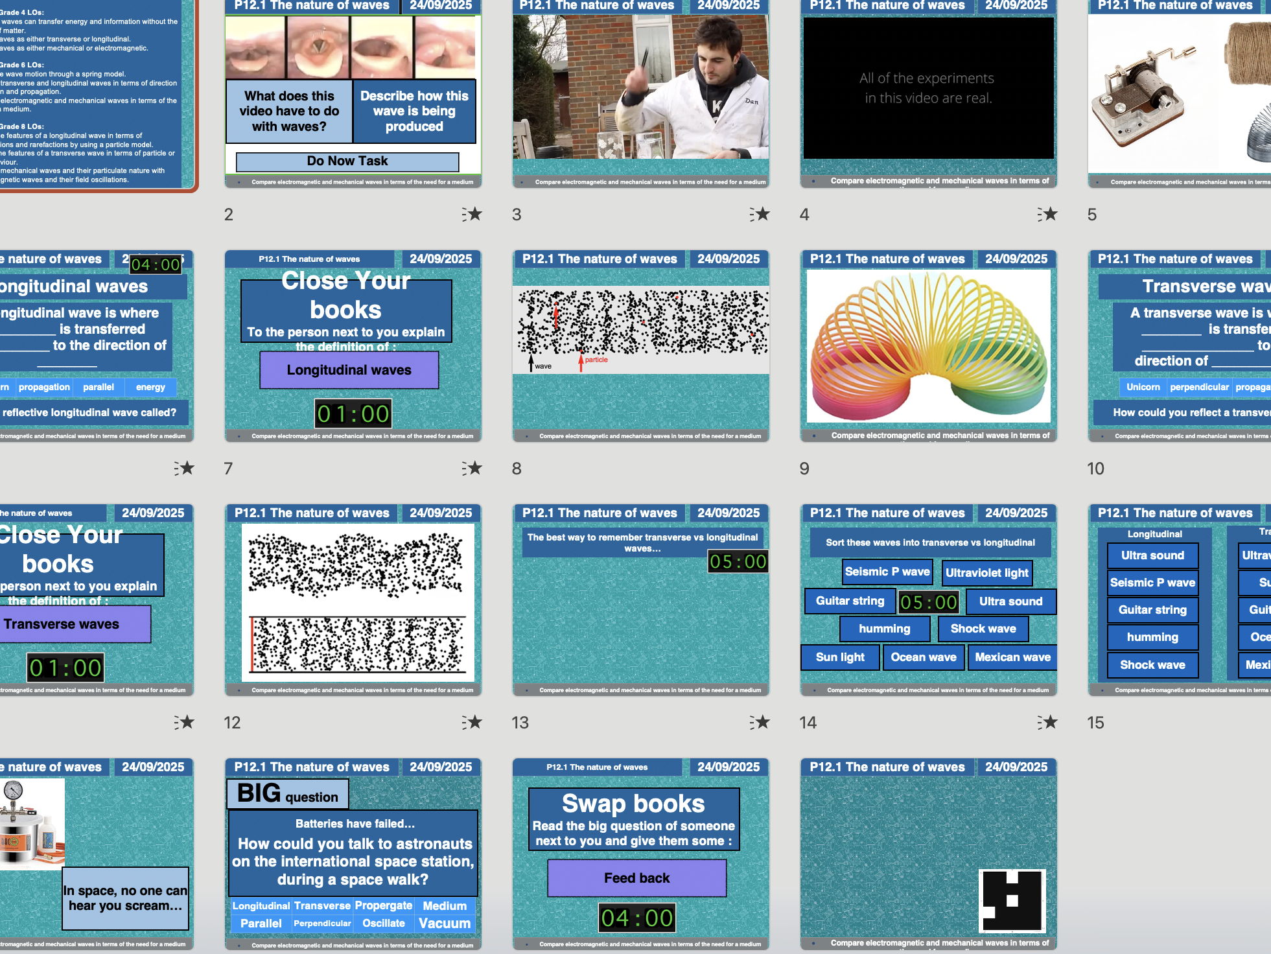Click the star indicator next to slide 12
Screen dimensions: 1271x954
coord(474,722)
